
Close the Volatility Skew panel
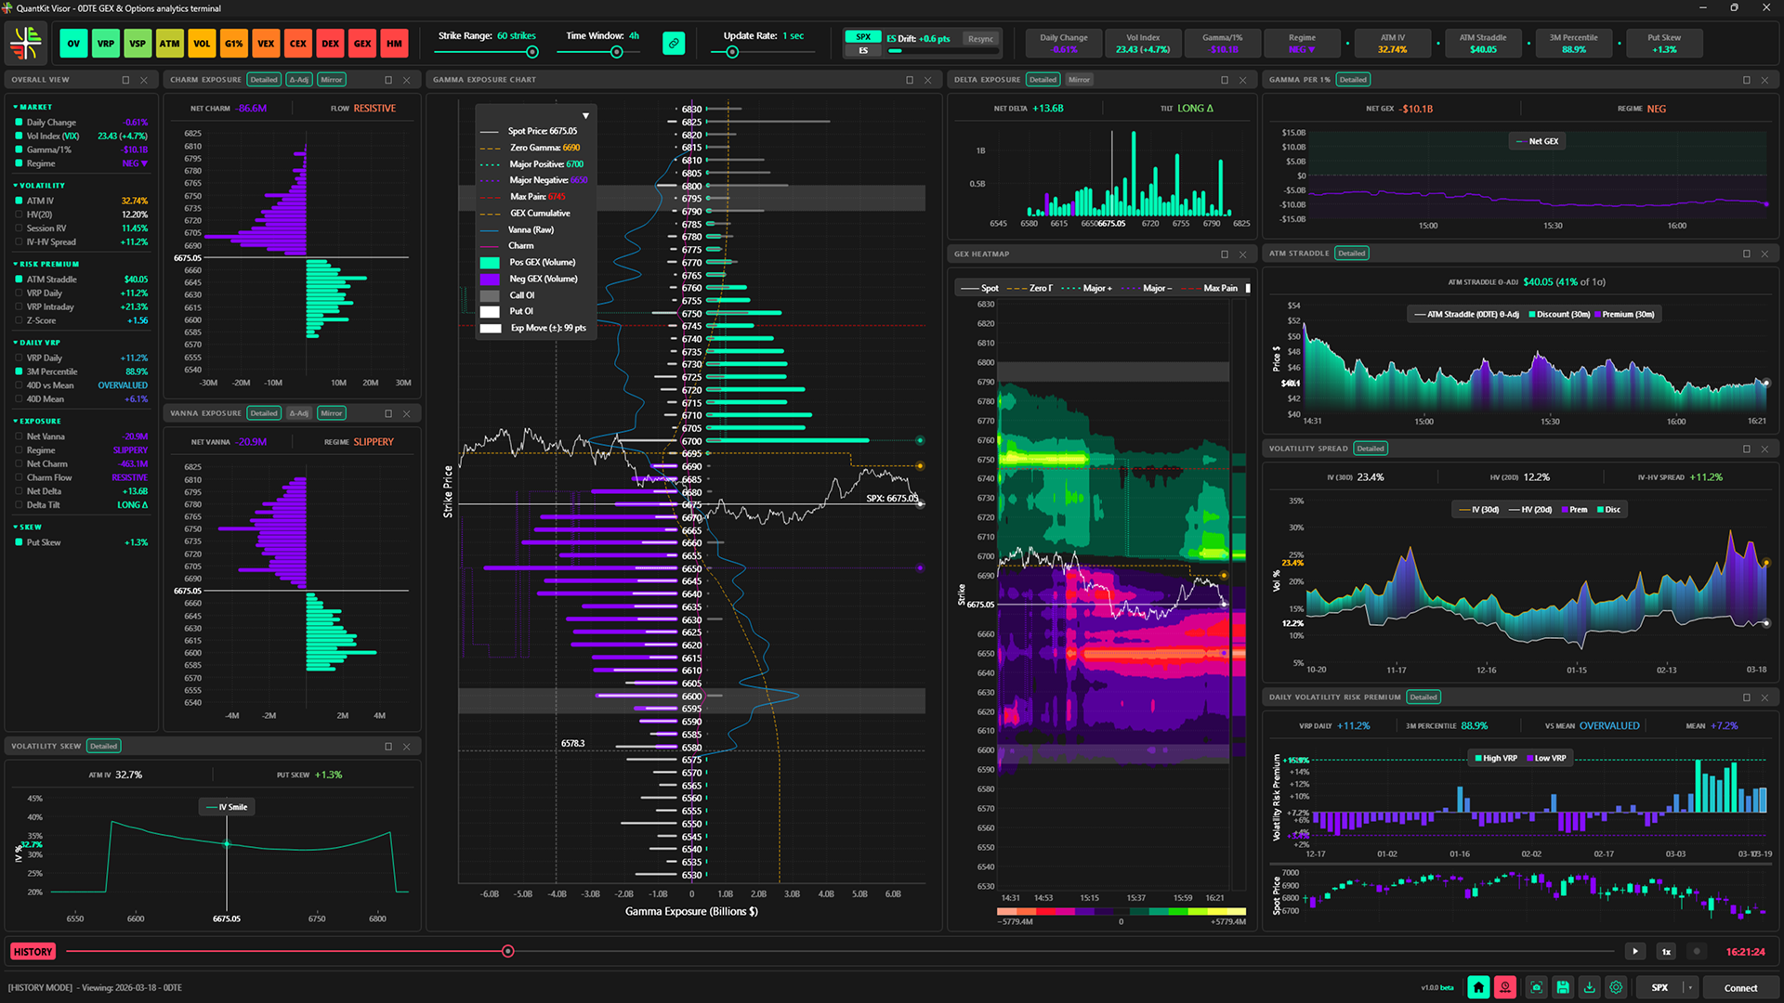pos(406,747)
